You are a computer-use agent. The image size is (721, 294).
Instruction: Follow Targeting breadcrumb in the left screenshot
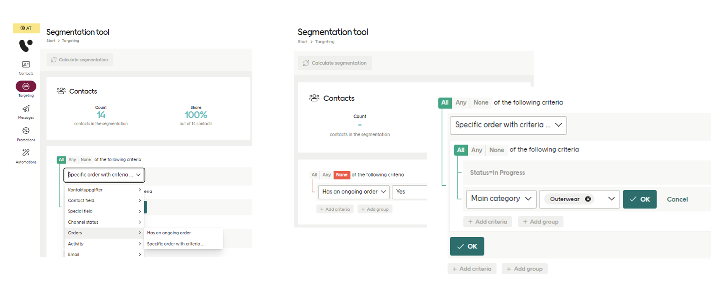point(70,41)
